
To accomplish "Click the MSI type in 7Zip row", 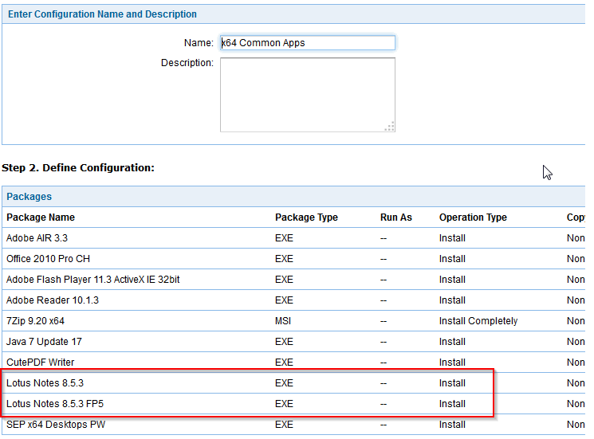I will (283, 321).
